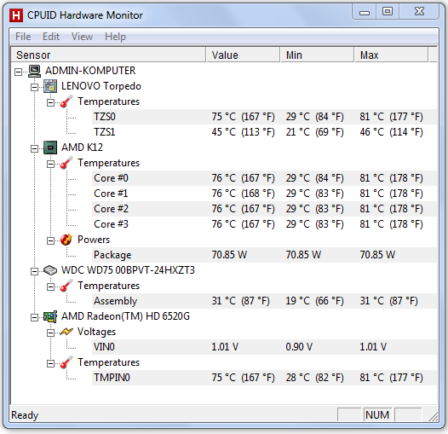
Task: Select the Core #1 row
Action: point(264,194)
